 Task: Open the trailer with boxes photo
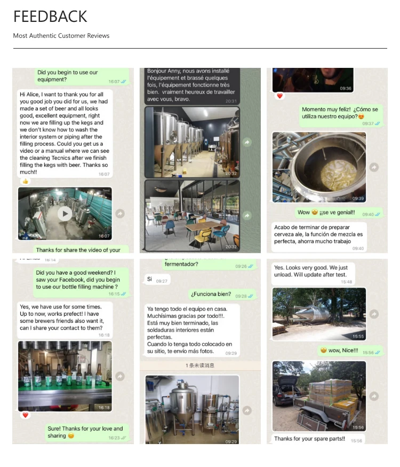[x=319, y=396]
